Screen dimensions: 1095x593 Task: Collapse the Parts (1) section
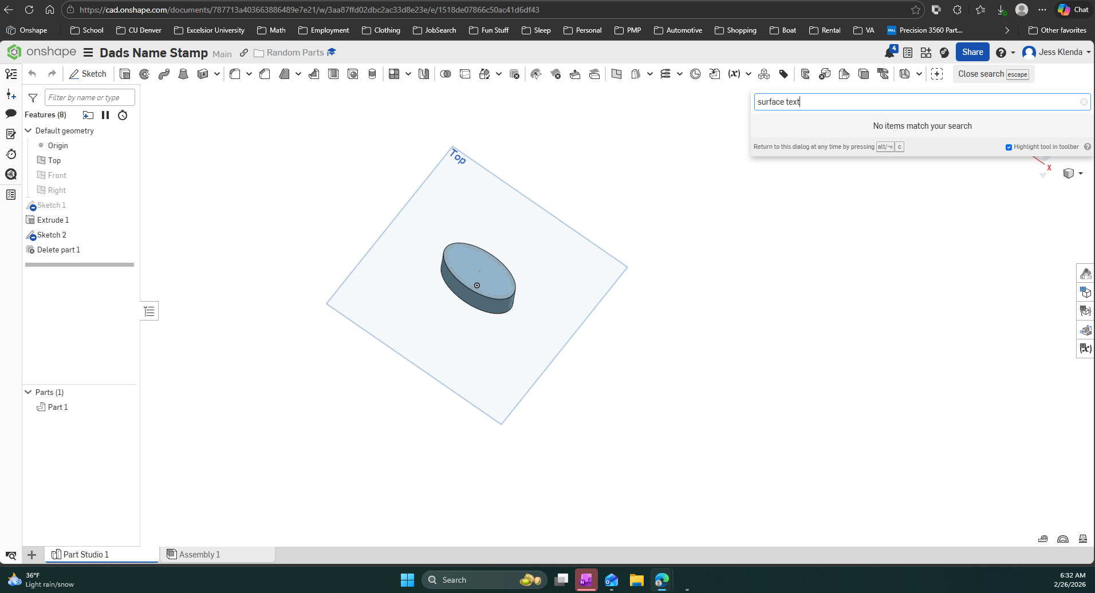[x=28, y=392]
